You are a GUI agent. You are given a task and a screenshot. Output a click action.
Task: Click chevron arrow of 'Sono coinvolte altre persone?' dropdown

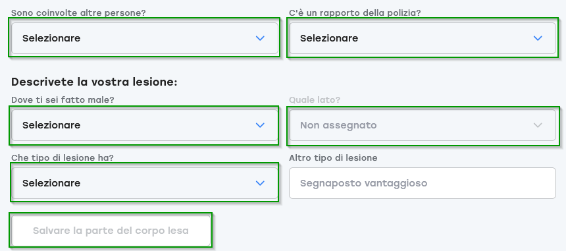pyautogui.click(x=260, y=38)
